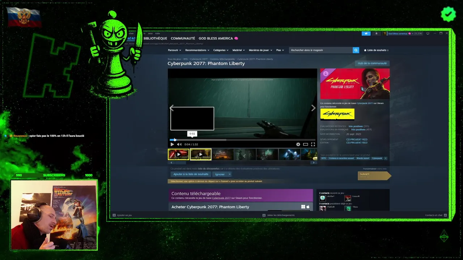Click developer CD PROJEKT RED link
Image resolution: width=463 pixels, height=260 pixels.
(x=357, y=139)
